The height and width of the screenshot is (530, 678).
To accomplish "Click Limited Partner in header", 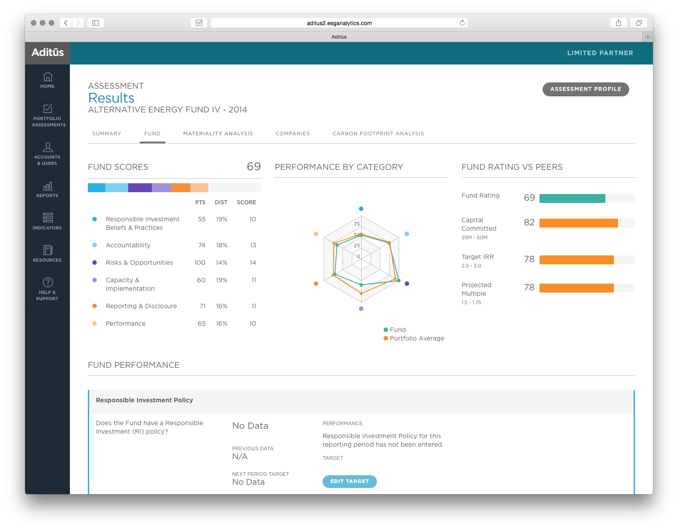I will point(600,53).
